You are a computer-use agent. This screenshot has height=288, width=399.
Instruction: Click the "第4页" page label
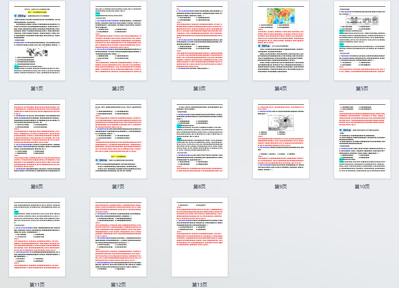[x=281, y=89]
